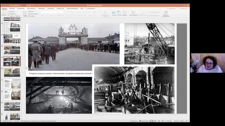Switch to the Слайд-шоу tab
This screenshot has width=225, height=126.
tap(60, 8)
